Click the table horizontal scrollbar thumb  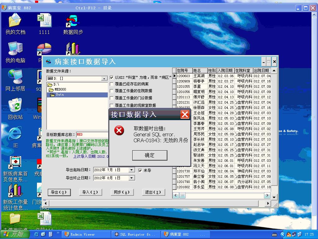coord(182,195)
